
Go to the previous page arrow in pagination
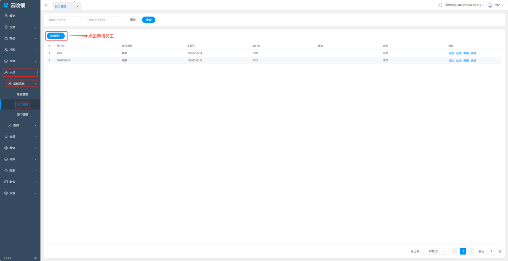455,251
